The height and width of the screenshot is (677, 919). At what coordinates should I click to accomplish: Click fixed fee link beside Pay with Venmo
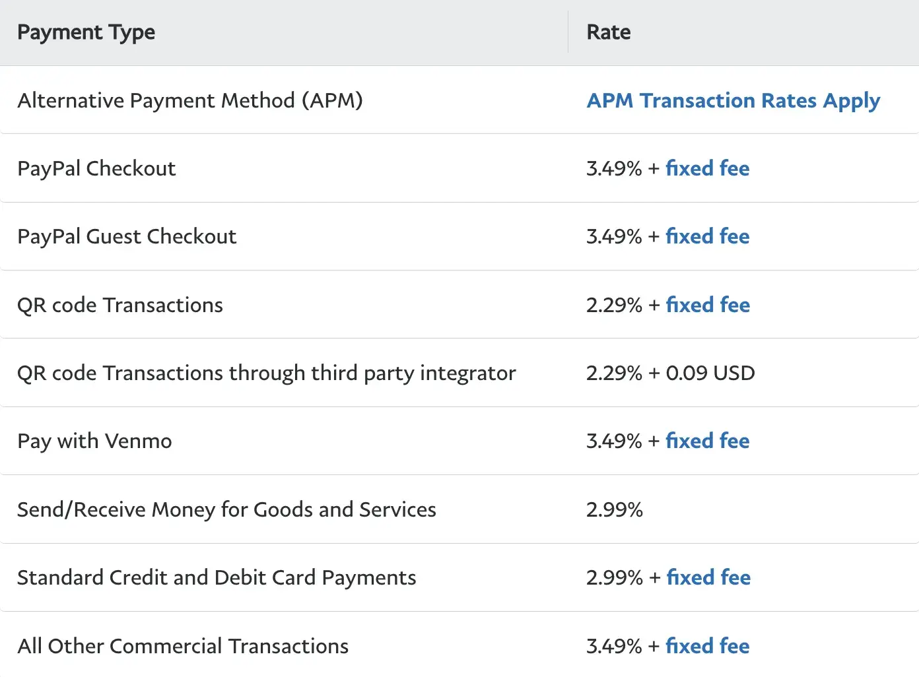click(x=707, y=441)
